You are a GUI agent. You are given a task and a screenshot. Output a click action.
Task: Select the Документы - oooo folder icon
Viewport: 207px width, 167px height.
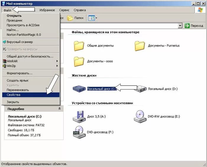(x=79, y=62)
